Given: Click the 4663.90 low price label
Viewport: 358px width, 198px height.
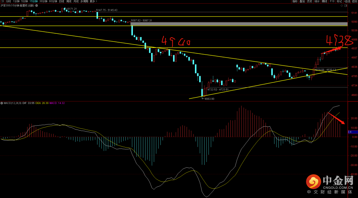Looking at the screenshot, I should 209,99.
